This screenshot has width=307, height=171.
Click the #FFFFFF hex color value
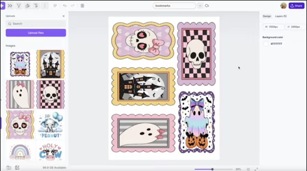pyautogui.click(x=276, y=44)
